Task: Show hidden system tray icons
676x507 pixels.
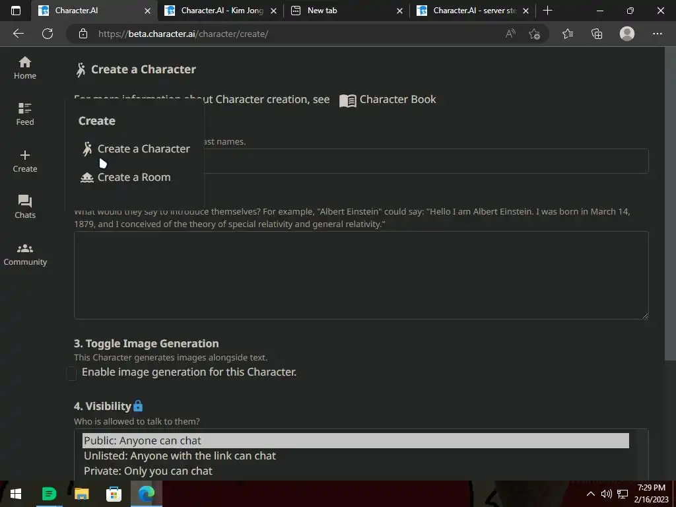Action: tap(591, 494)
